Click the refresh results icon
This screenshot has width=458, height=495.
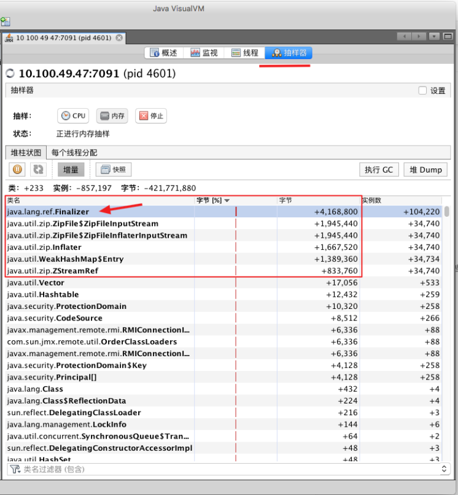(38, 170)
